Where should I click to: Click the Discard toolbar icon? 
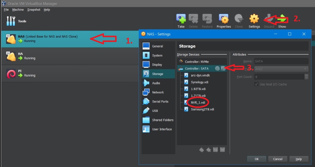click(269, 21)
